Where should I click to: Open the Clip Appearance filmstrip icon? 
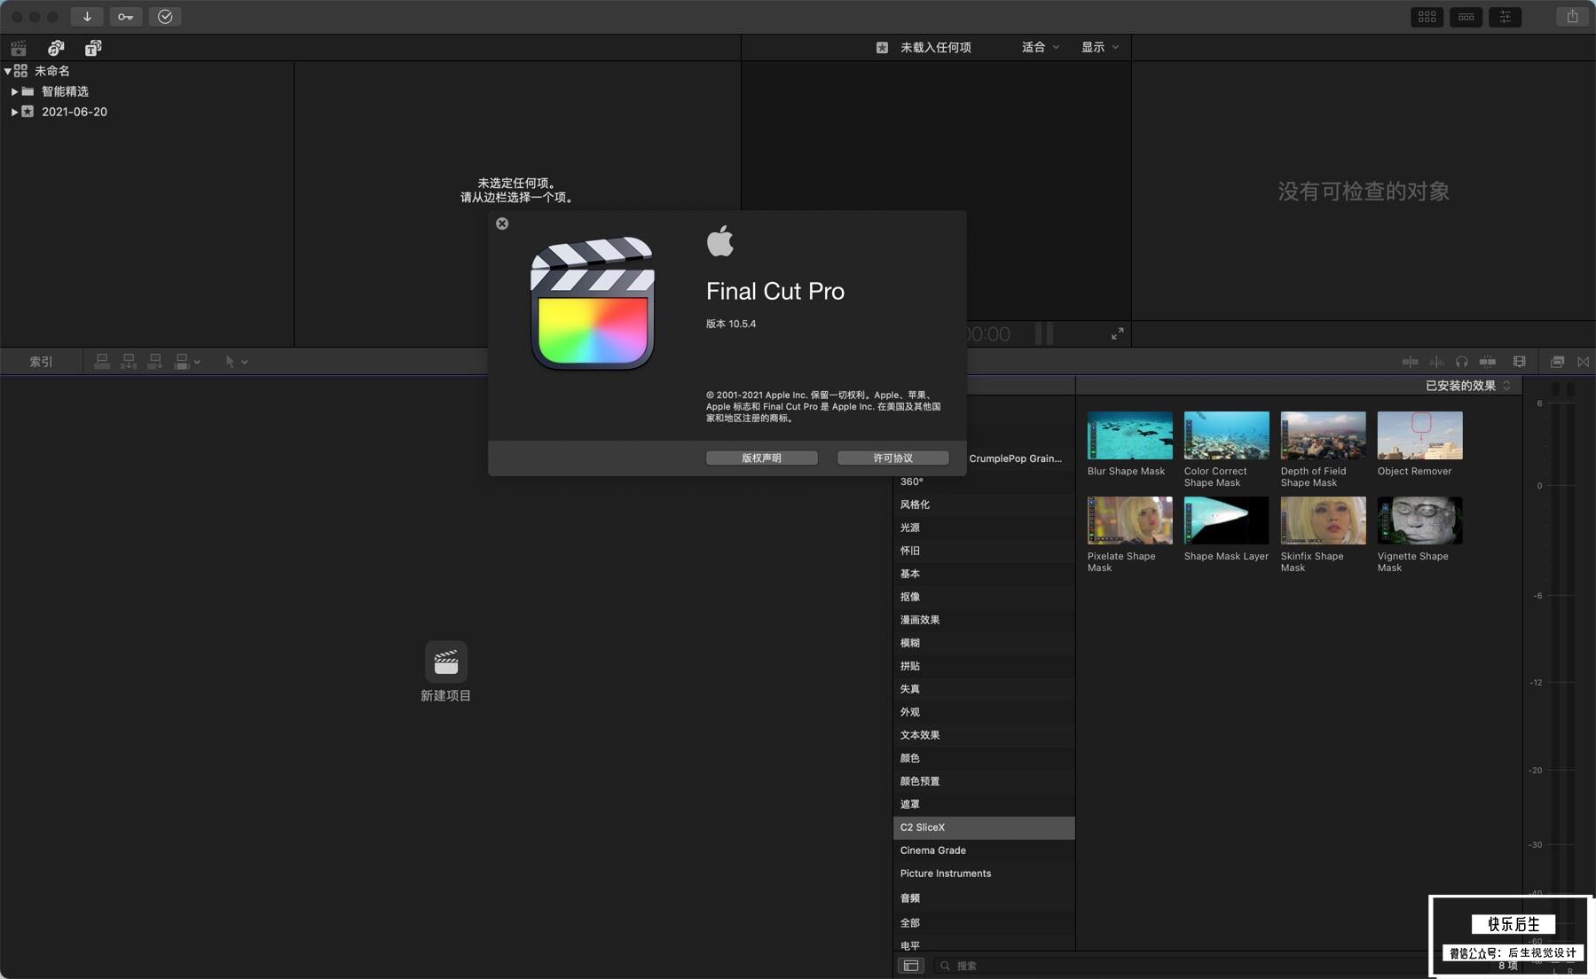(1519, 362)
